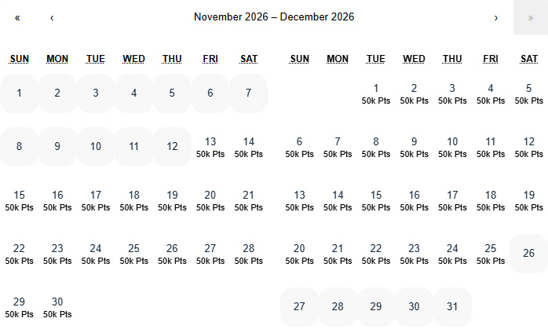Click the unavailable November 7 cell
Image resolution: width=548 pixels, height=333 pixels.
248,93
